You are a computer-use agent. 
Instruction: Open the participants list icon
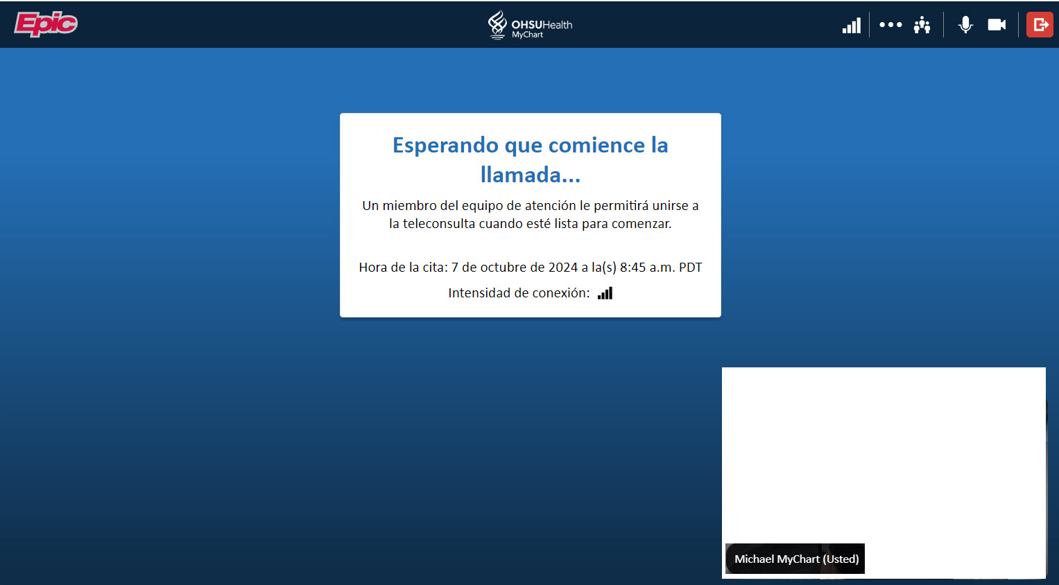[x=922, y=26]
